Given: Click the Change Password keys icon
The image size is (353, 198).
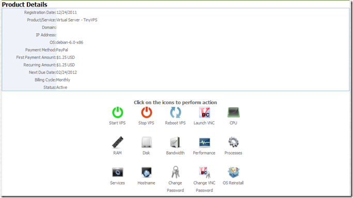Looking at the screenshot, I should point(175,172).
